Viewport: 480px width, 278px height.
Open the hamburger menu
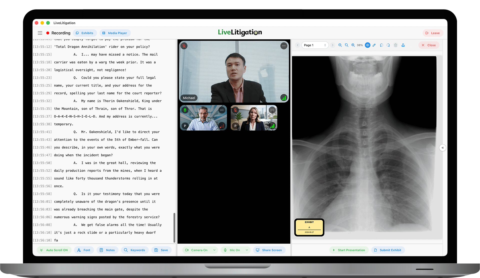[40, 33]
